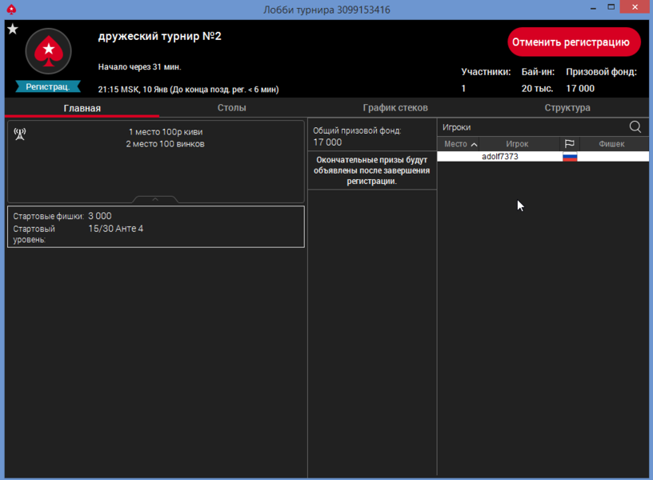Click the PokerStars icon in the title bar
Screen dimensions: 653x480
pos(11,9)
